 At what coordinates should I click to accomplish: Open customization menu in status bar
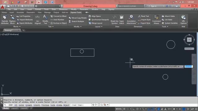196,109
